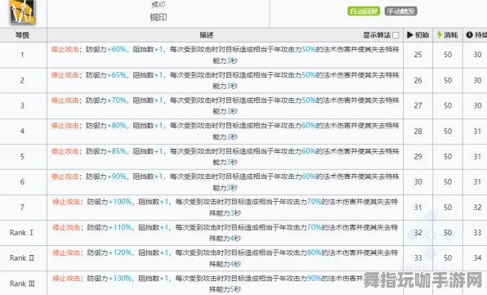This screenshot has width=487, height=295.
Task: Select level 7 row label
Action: pyautogui.click(x=22, y=207)
